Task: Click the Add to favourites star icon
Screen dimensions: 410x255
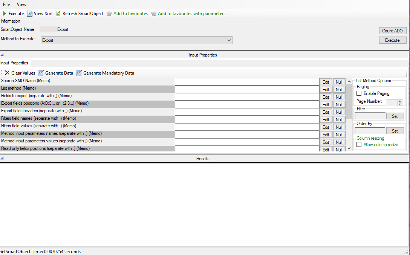Action: (109, 14)
